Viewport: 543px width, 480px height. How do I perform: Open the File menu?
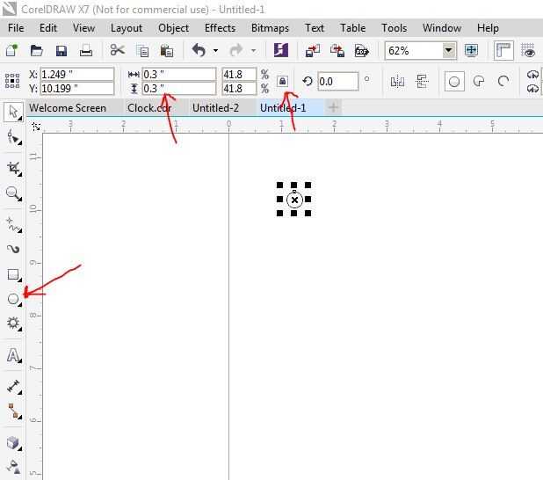pos(16,28)
